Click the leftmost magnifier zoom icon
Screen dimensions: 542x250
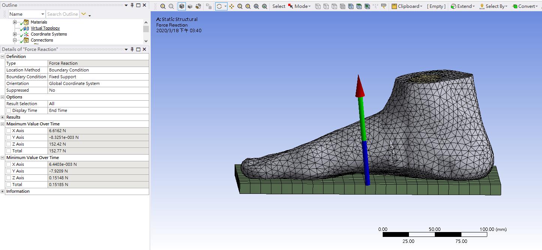tap(163, 6)
